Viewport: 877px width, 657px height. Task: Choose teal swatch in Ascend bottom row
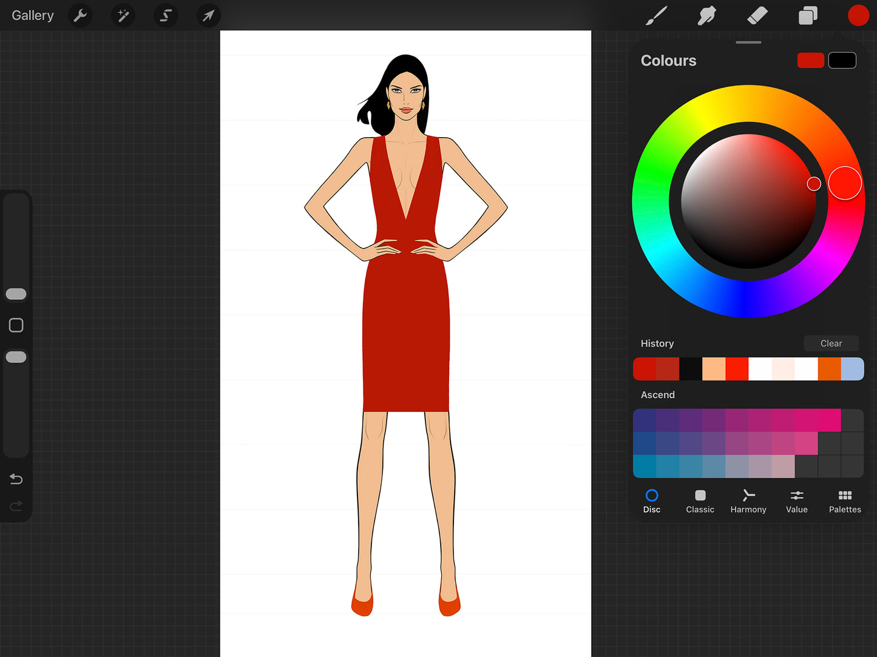click(x=645, y=467)
